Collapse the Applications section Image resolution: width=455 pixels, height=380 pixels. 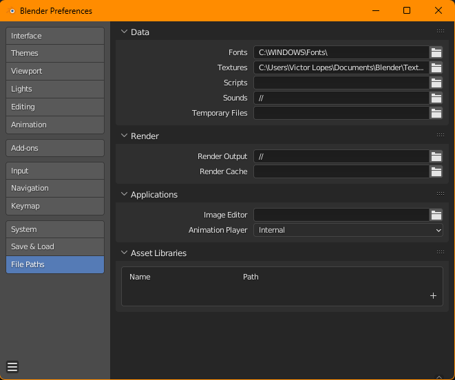tap(124, 194)
